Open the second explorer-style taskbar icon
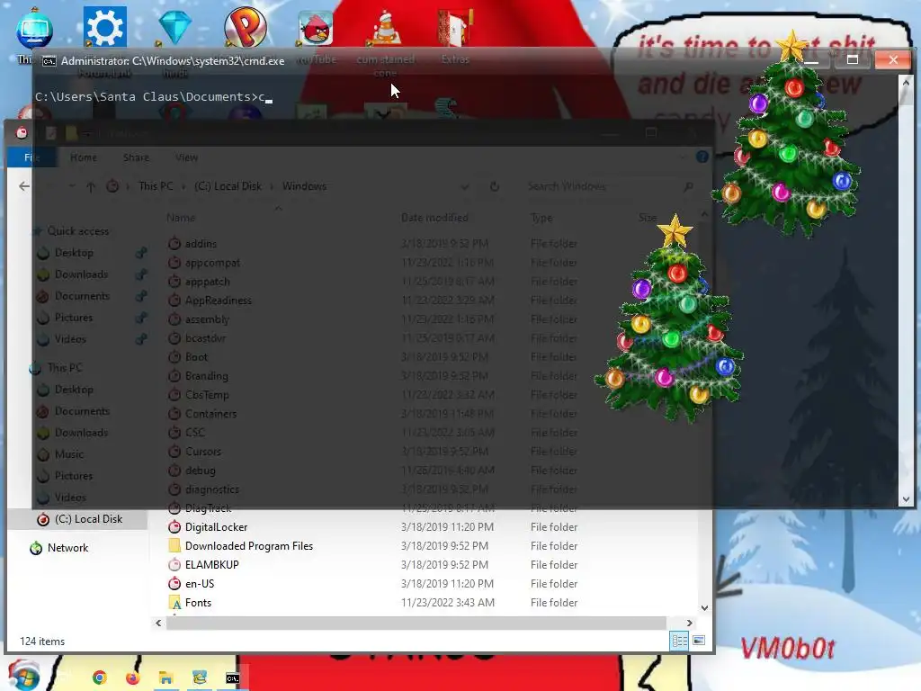921x691 pixels. [200, 678]
